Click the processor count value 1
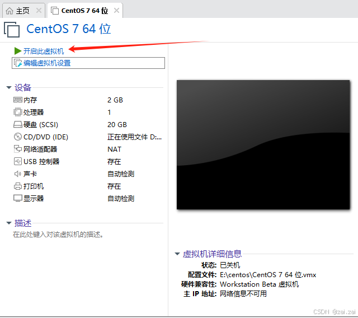This screenshot has width=358, height=318. pos(109,112)
